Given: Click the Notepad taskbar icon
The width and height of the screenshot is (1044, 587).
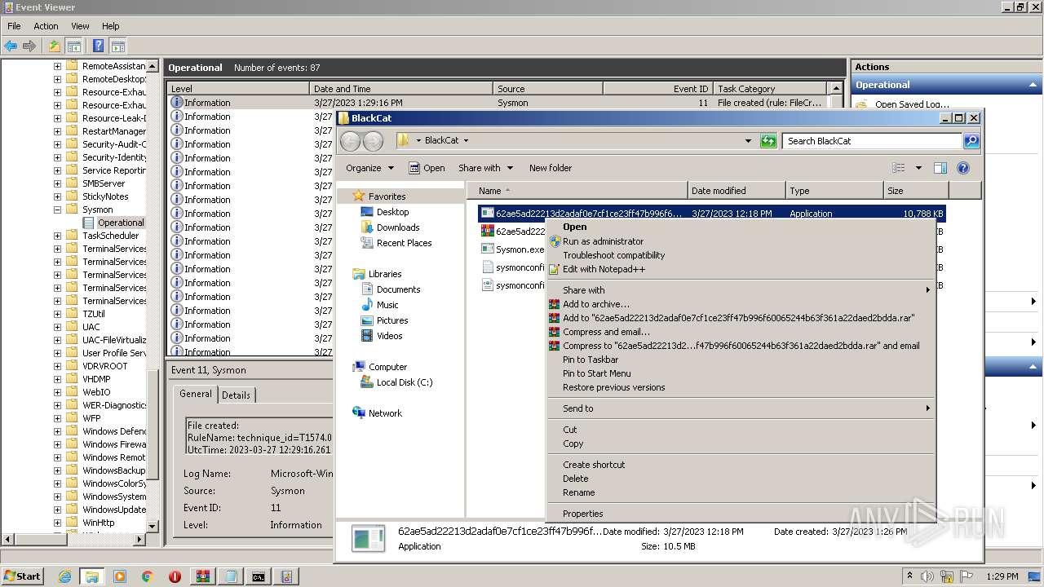Looking at the screenshot, I should pos(230,576).
